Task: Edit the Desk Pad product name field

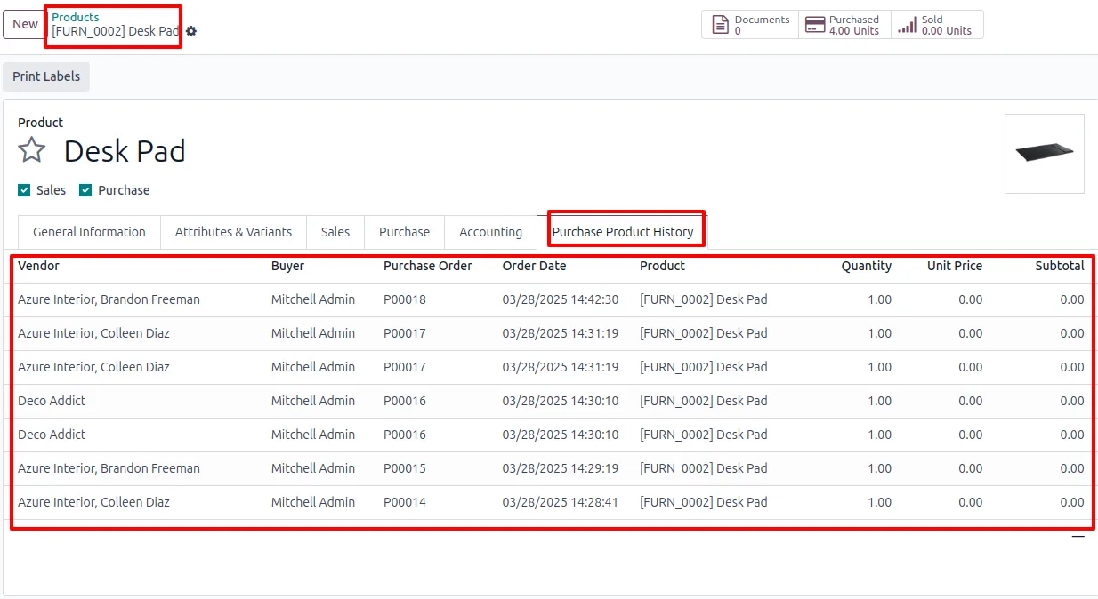Action: click(125, 151)
